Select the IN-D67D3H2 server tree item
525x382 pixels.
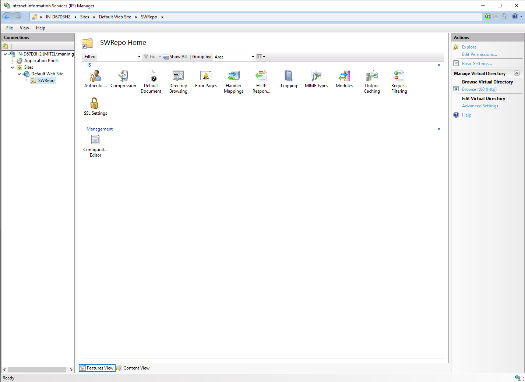(x=45, y=54)
